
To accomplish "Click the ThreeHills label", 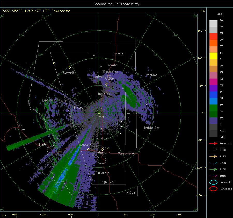I will click(130, 113).
